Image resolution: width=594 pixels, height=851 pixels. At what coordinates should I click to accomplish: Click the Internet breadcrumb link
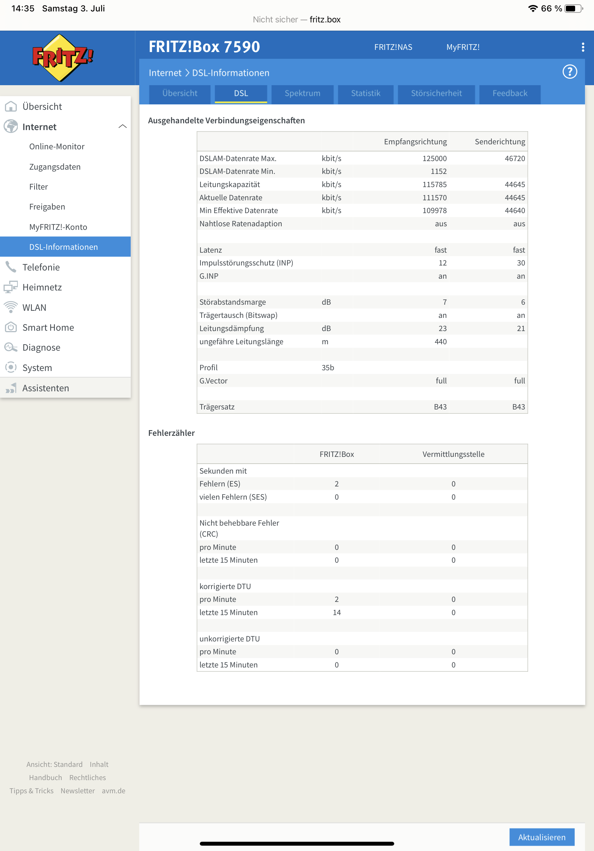165,73
